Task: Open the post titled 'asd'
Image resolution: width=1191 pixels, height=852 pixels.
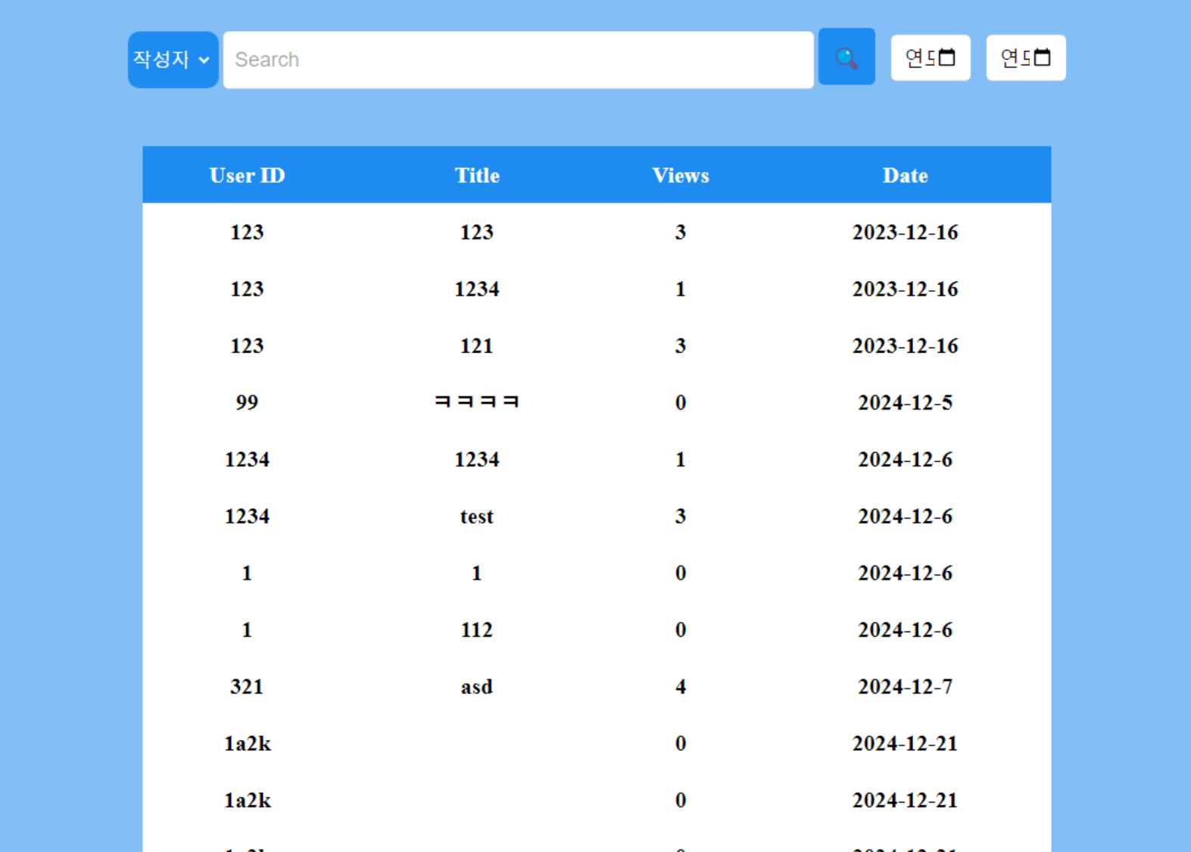Action: pyautogui.click(x=477, y=687)
